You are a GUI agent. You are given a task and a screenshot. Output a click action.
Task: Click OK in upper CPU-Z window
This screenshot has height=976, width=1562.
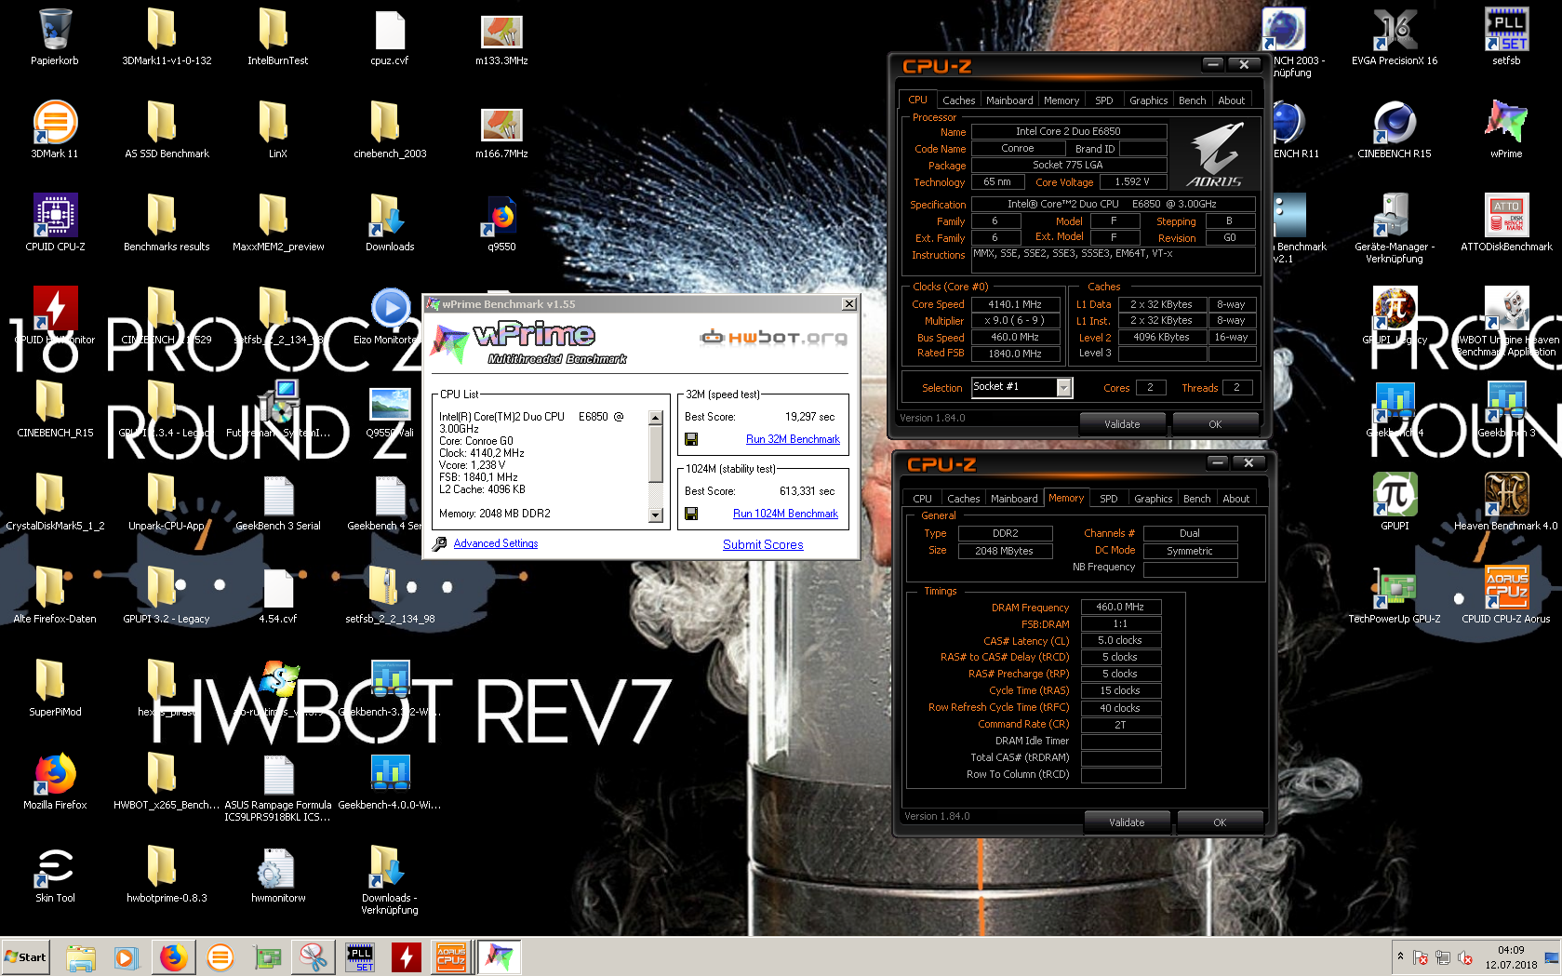pos(1215,424)
